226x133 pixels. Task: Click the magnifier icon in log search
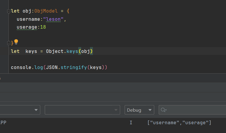pos(163,110)
